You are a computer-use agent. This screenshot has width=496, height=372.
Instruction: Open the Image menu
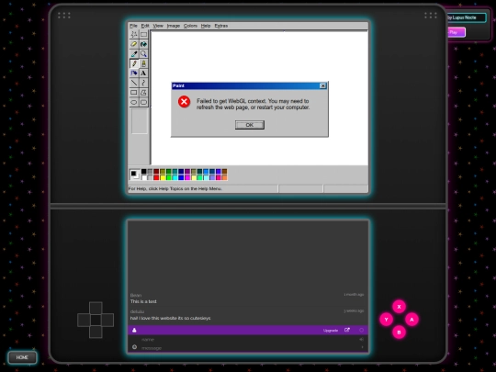(x=173, y=26)
